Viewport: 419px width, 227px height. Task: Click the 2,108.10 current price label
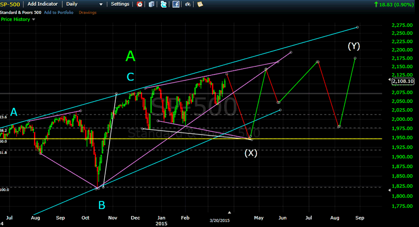click(403, 81)
